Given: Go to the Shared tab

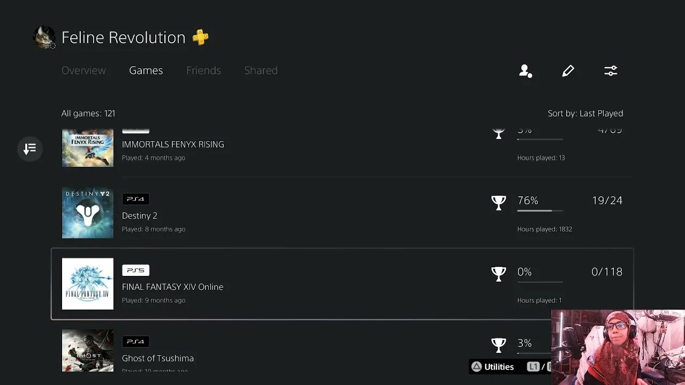Looking at the screenshot, I should 261,71.
